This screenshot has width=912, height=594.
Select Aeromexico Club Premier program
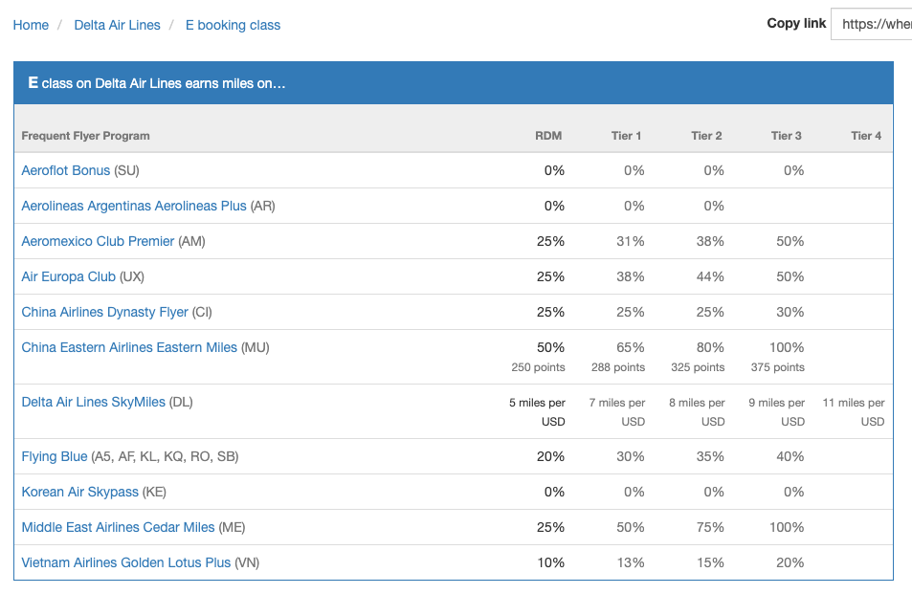click(x=98, y=241)
